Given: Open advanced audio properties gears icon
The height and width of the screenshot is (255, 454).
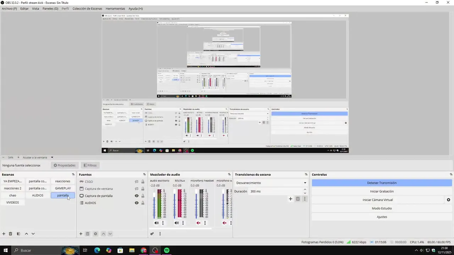Looking at the screenshot, I should [x=152, y=234].
